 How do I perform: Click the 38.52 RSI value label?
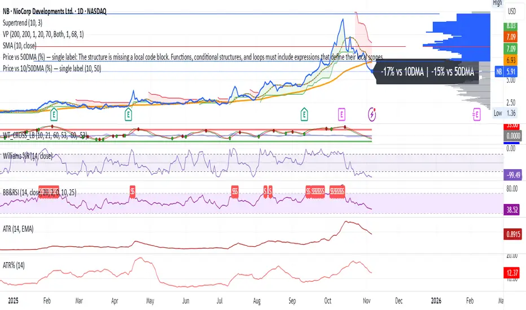point(512,210)
